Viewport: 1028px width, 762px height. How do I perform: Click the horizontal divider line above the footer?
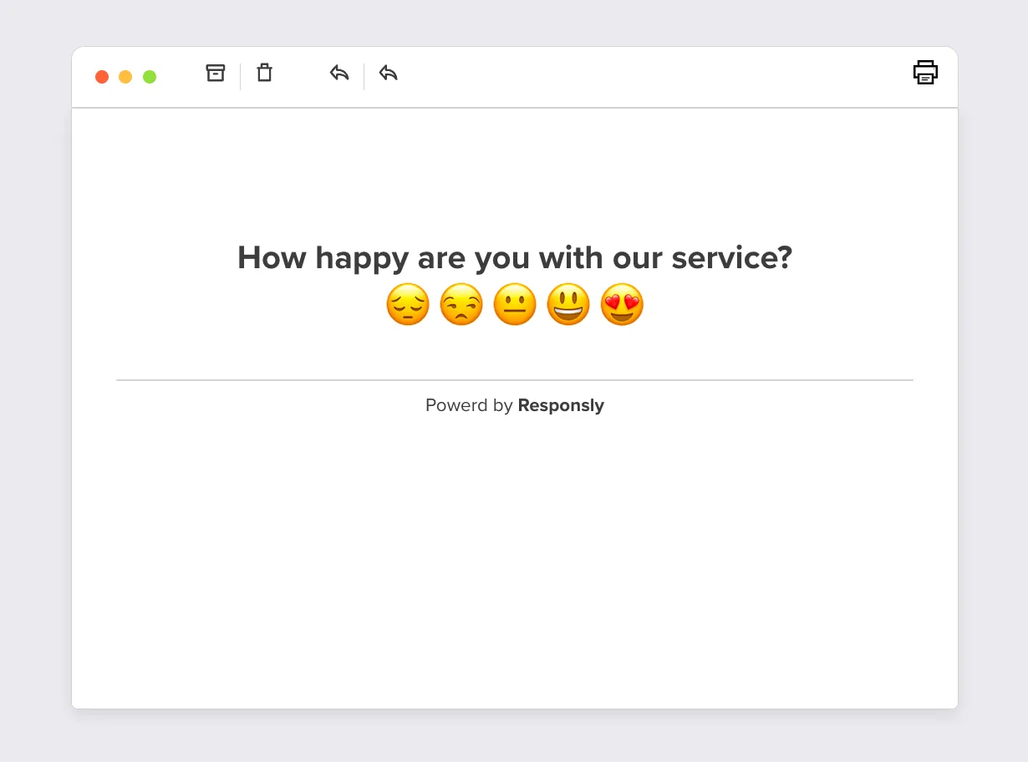point(514,380)
